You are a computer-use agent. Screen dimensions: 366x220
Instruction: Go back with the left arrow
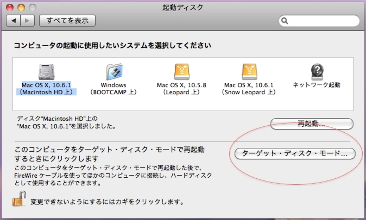coord(13,21)
